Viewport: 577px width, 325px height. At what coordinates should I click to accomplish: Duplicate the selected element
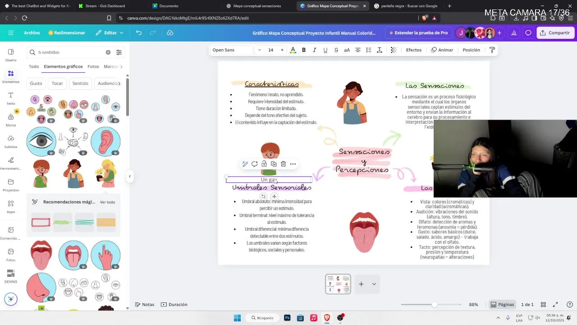274,164
